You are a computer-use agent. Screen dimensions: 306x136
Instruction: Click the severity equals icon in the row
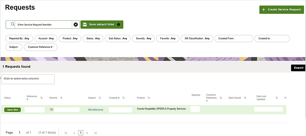[x=51, y=110]
